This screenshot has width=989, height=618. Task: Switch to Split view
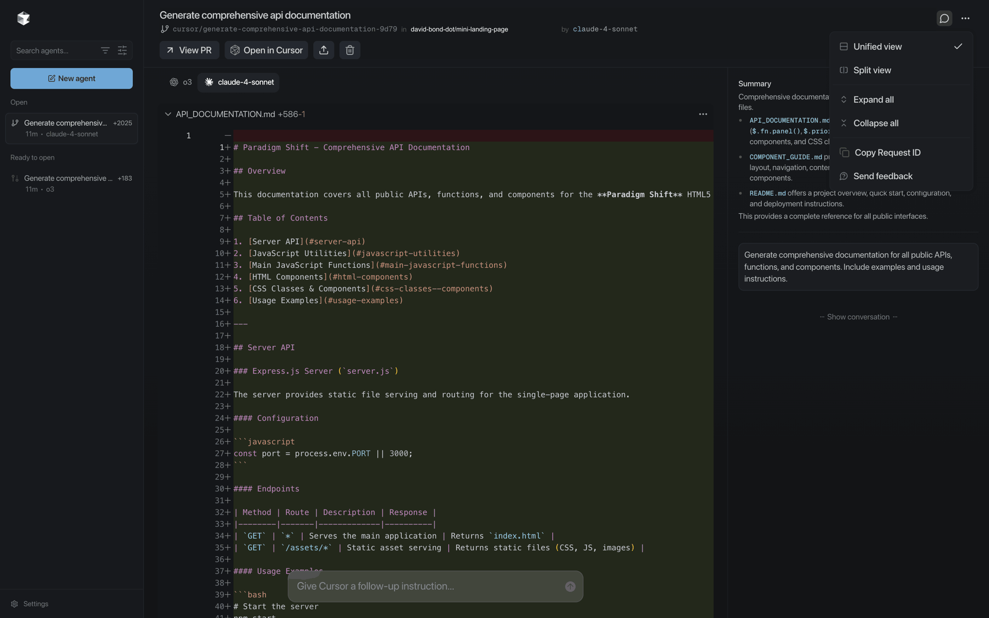(901, 70)
